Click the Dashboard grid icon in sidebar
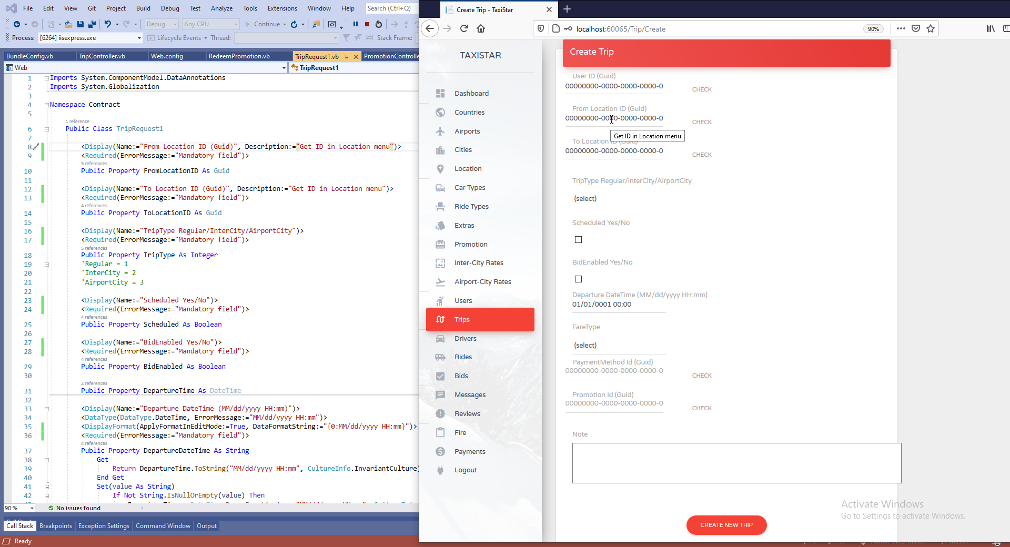1010x547 pixels. [440, 94]
